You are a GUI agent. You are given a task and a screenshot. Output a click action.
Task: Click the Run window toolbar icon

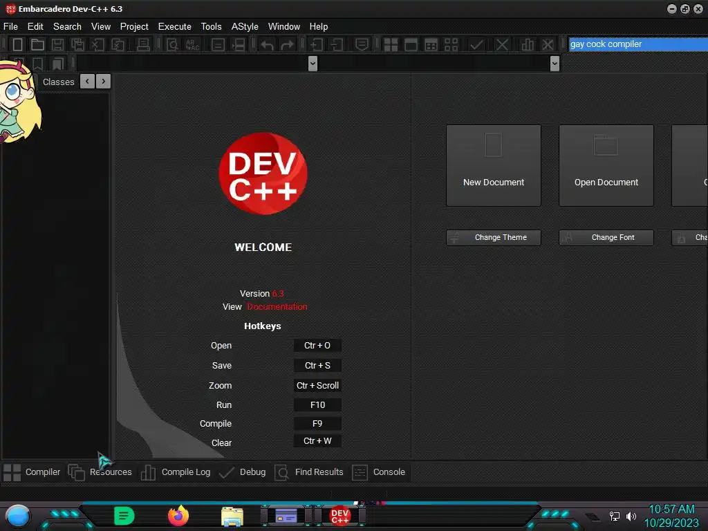tap(411, 45)
